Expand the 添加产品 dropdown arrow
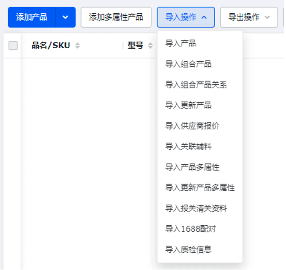Screen dimensions: 286x270 tap(65, 17)
